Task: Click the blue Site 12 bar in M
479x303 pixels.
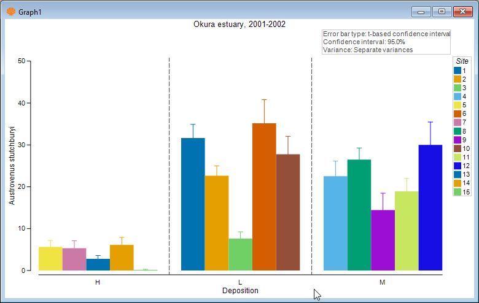Action: coord(430,207)
